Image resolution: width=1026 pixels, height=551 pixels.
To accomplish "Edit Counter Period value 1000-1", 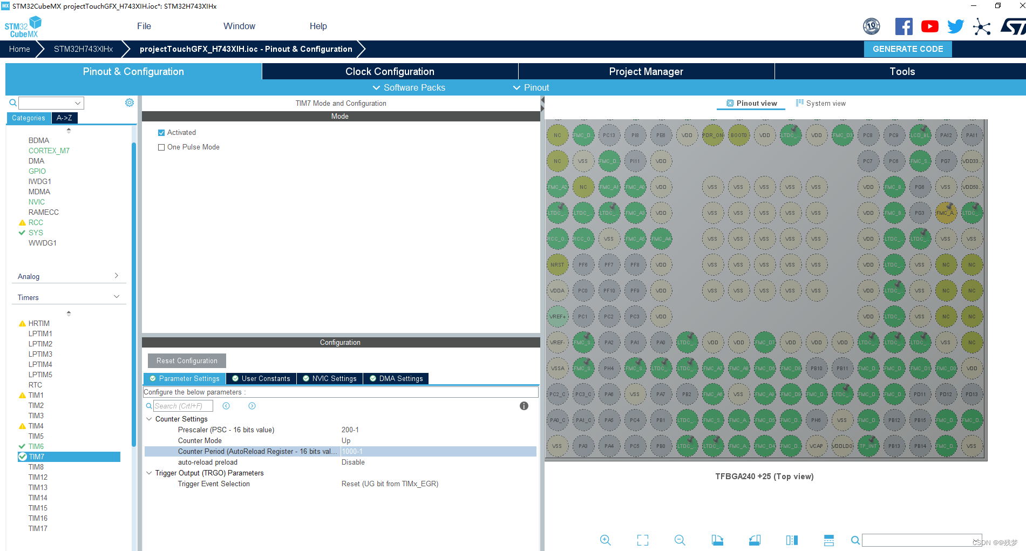I will point(438,451).
